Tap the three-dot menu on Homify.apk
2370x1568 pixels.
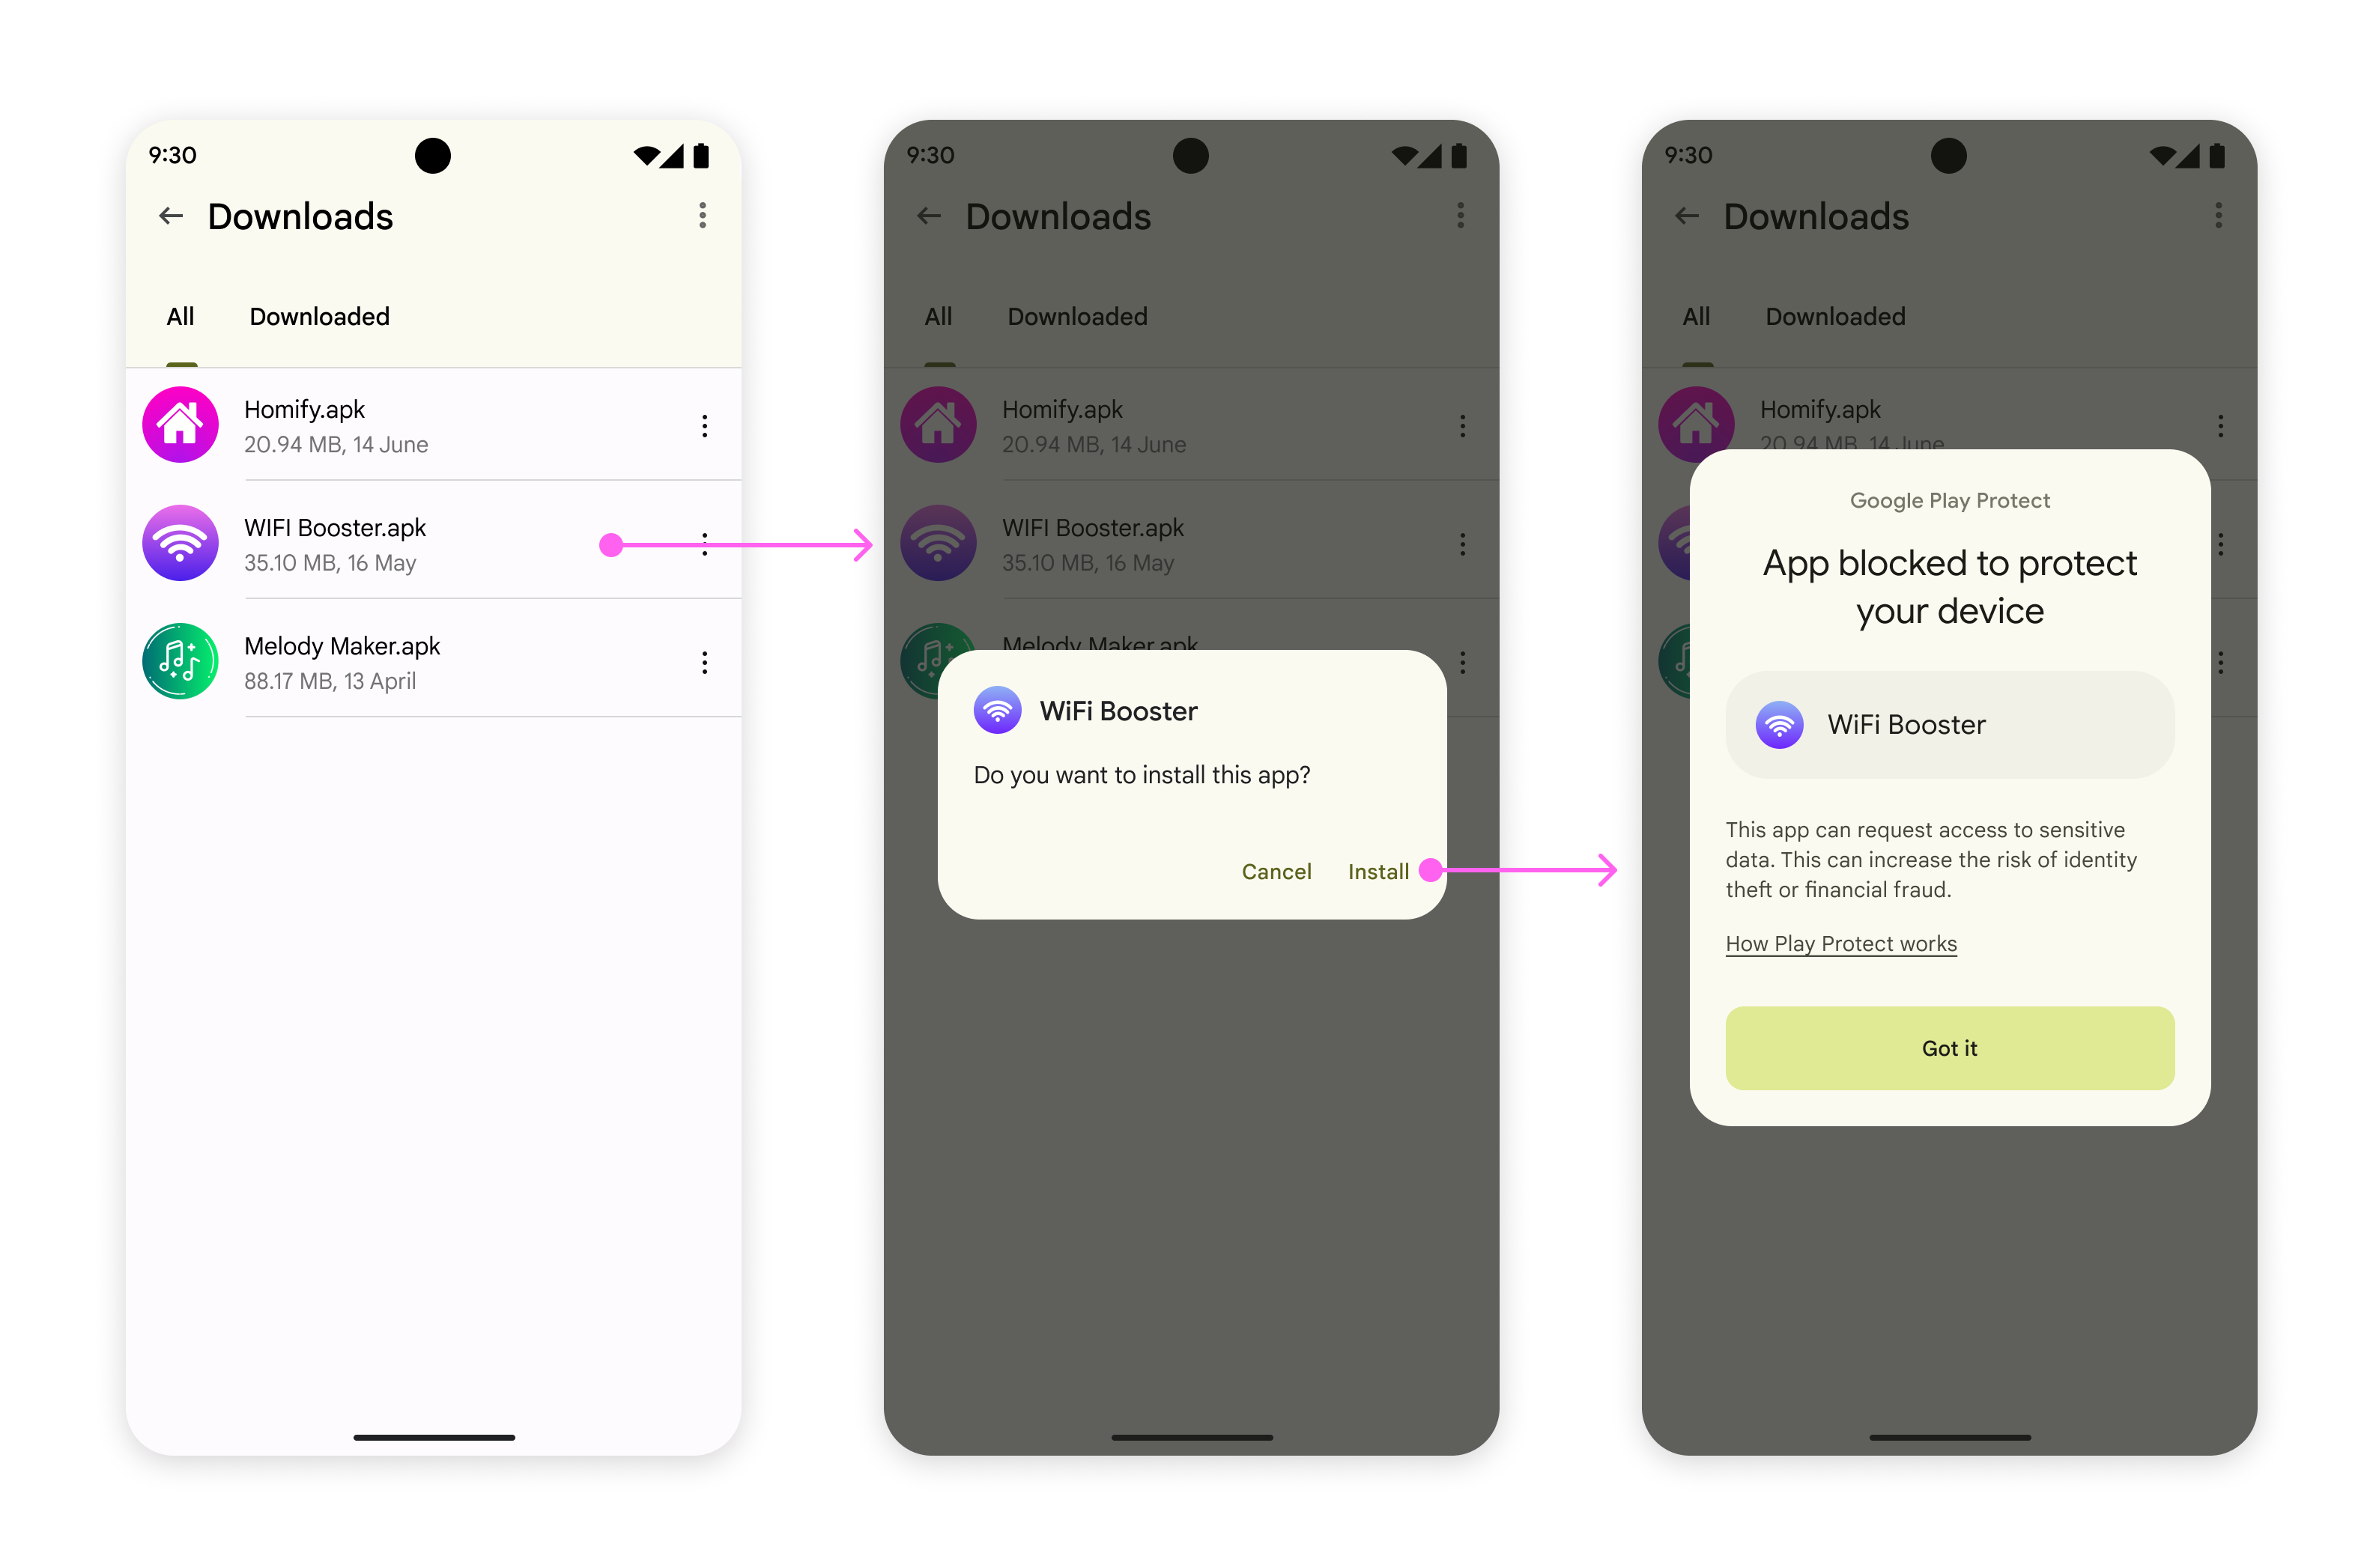coord(700,427)
